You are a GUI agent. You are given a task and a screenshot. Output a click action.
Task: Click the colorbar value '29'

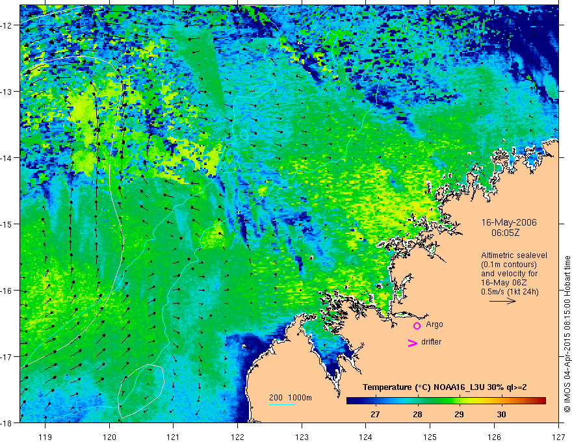(460, 414)
